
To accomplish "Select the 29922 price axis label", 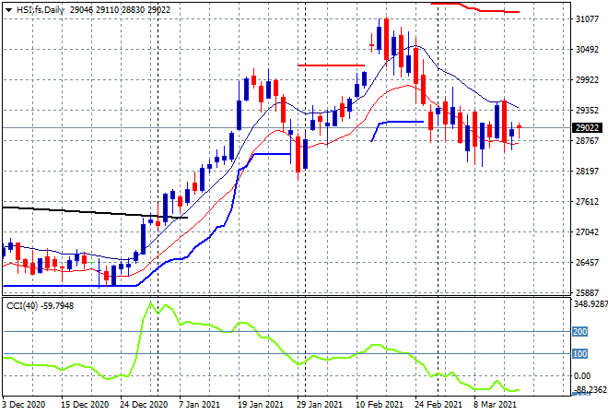I will [587, 80].
